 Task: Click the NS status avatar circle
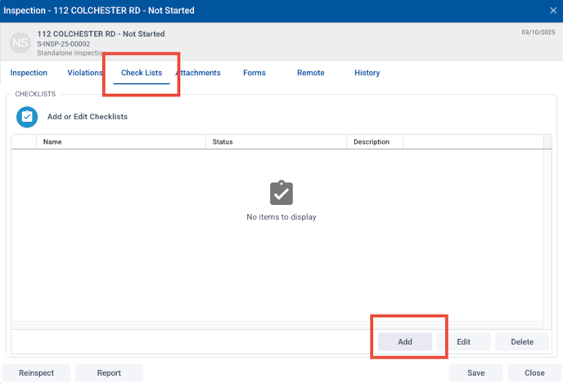pos(21,43)
